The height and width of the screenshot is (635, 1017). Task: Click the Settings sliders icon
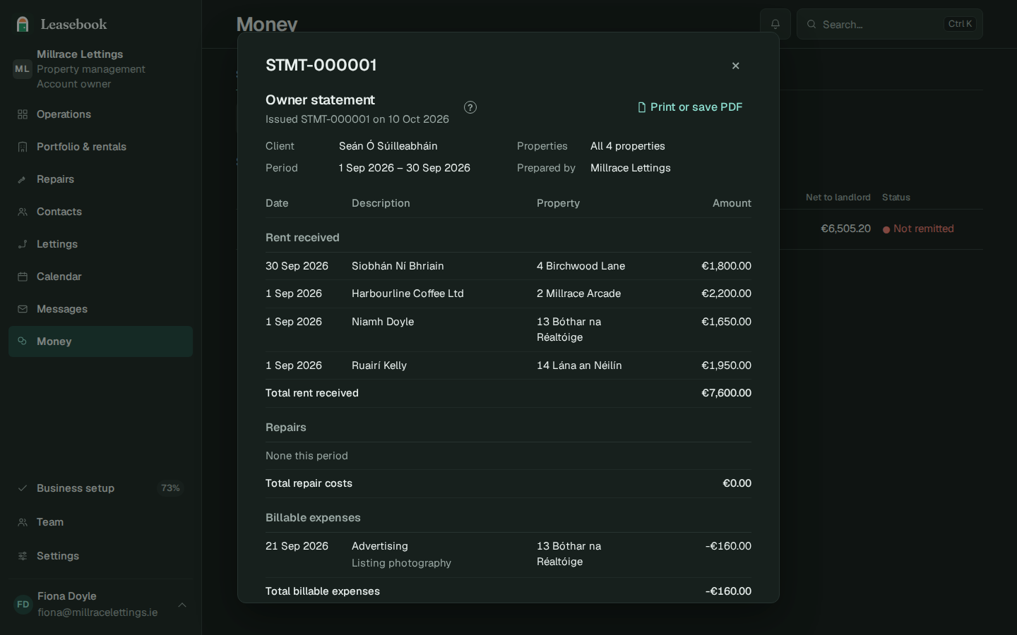[x=23, y=556]
